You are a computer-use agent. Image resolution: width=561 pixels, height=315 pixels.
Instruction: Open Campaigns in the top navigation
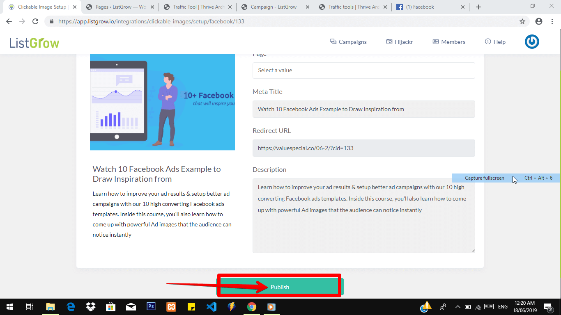[x=348, y=42]
